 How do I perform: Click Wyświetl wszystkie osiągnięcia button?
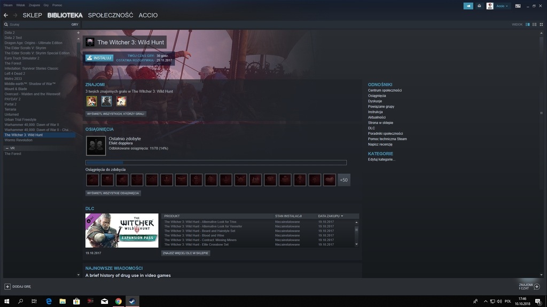113,193
